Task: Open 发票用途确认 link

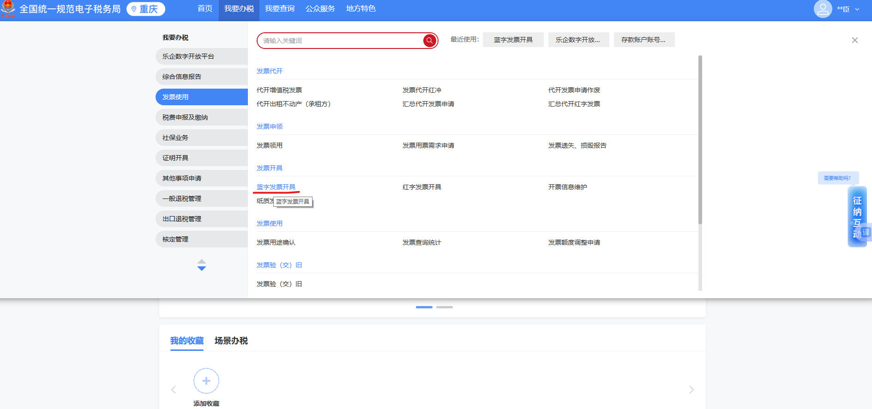Action: (x=276, y=242)
